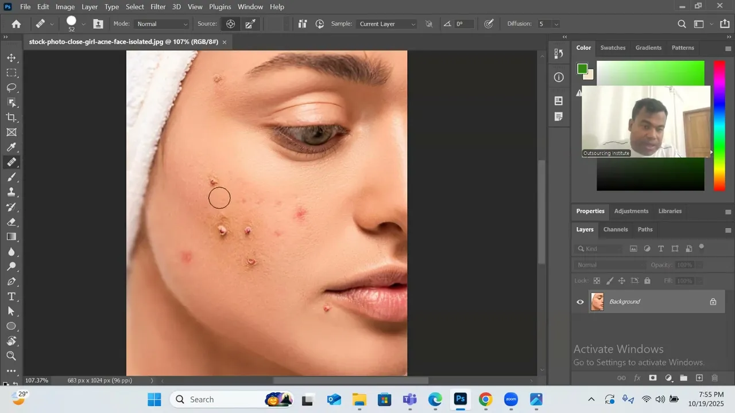The width and height of the screenshot is (735, 413).
Task: Activate the Hand tool
Action: coord(11,341)
